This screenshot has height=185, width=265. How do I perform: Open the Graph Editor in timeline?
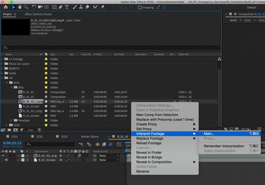tap(119, 144)
